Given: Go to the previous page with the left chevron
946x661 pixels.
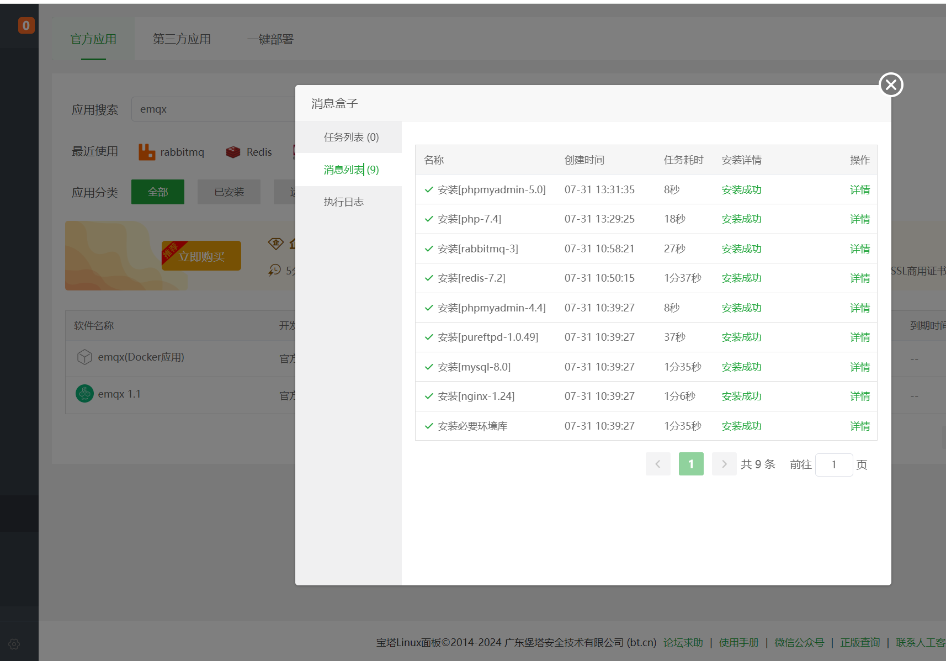Looking at the screenshot, I should tap(658, 464).
